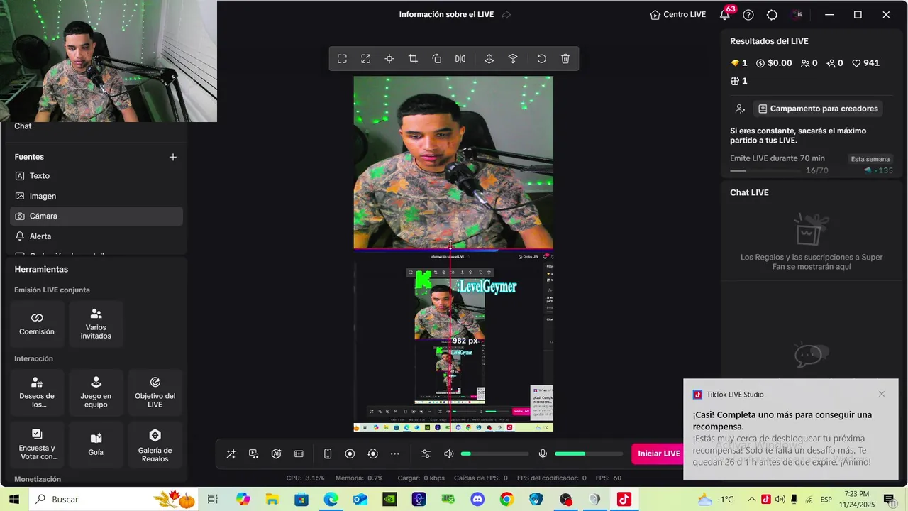Open the magic wand effects tool

click(x=231, y=454)
